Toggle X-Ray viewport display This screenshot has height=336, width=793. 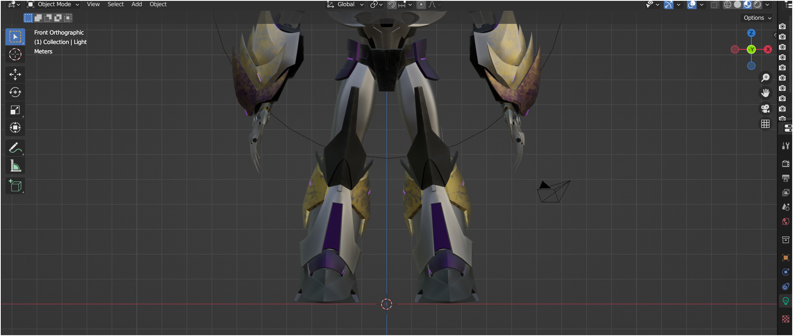point(714,5)
